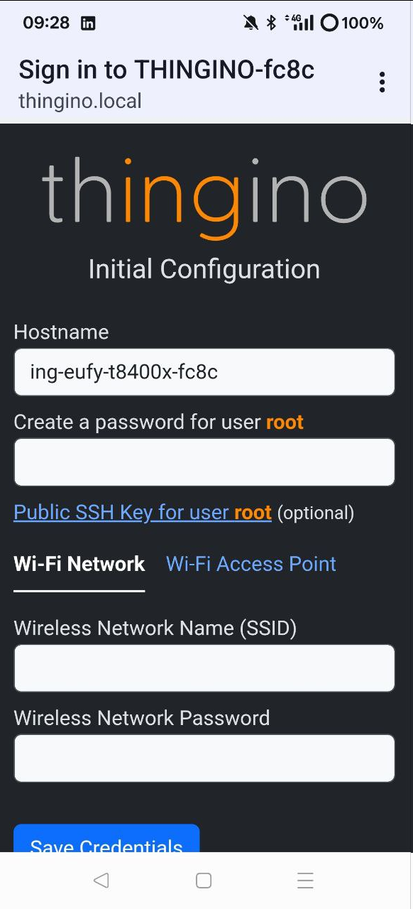
Task: Focus the Wireless Network Password field
Action: (x=204, y=758)
